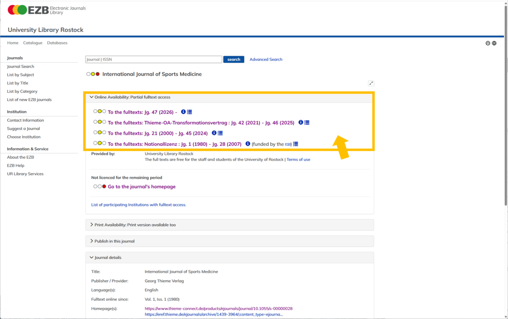This screenshot has width=508, height=319.
Task: Switch language with the DE icon
Action: pyautogui.click(x=494, y=43)
